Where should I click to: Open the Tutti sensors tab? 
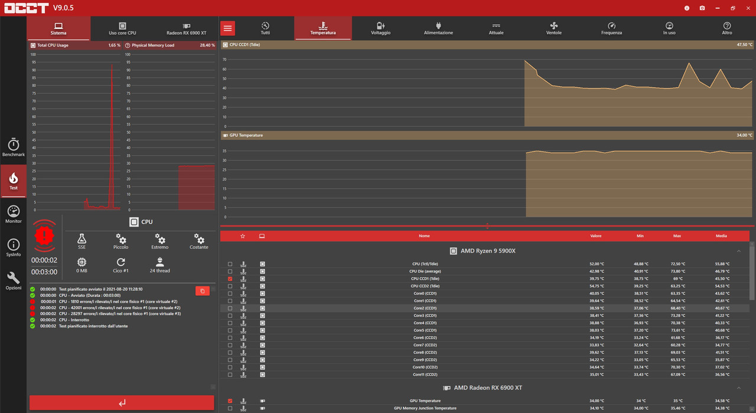click(x=265, y=28)
